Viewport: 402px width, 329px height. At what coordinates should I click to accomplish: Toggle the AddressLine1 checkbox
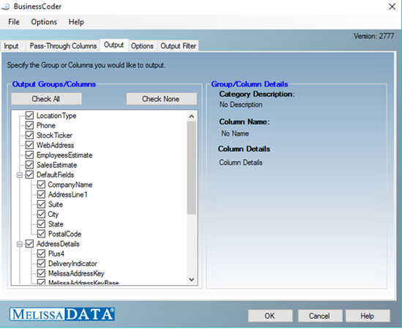(x=41, y=194)
